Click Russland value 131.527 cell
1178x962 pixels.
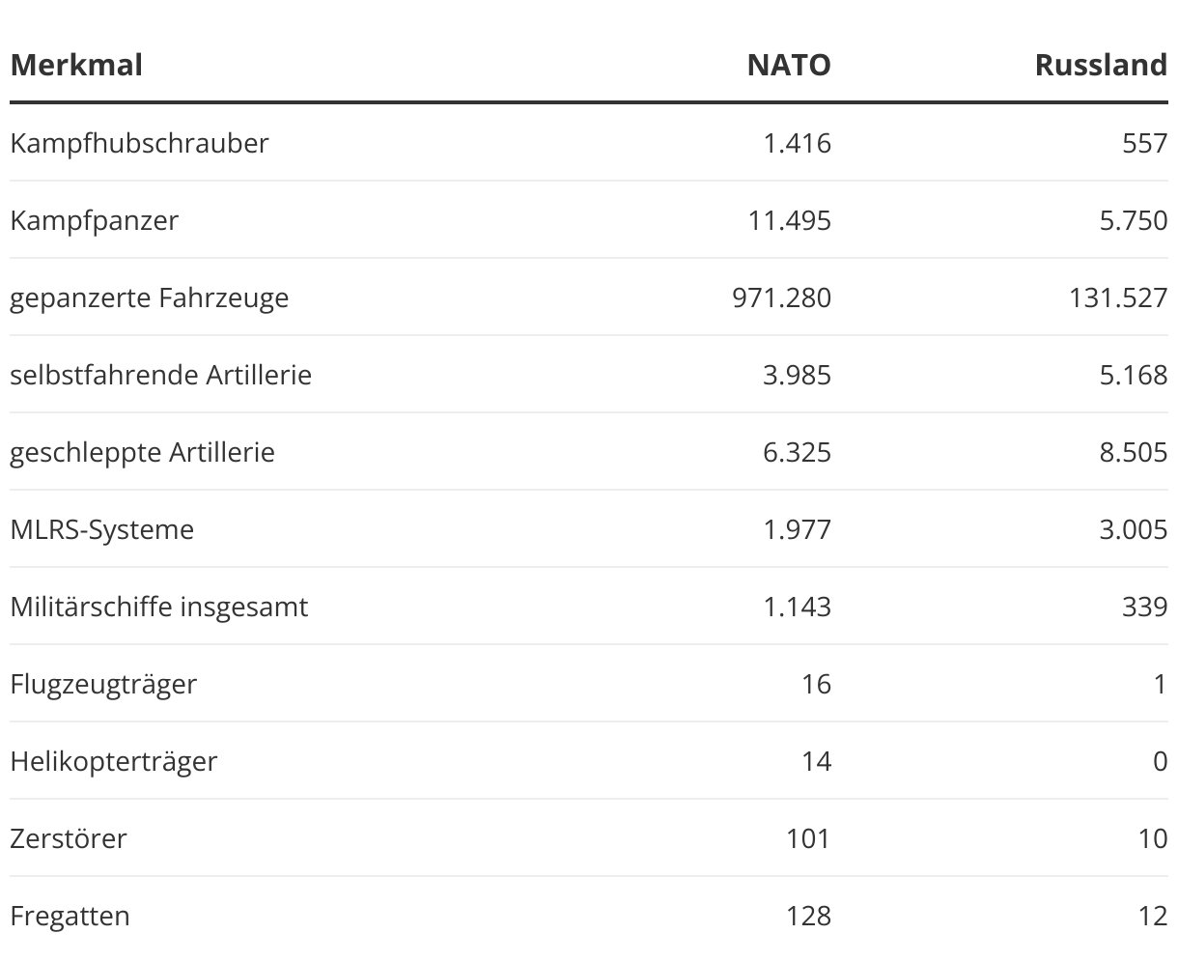coord(1117,297)
